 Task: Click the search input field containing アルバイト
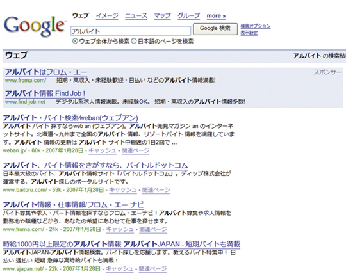click(131, 31)
